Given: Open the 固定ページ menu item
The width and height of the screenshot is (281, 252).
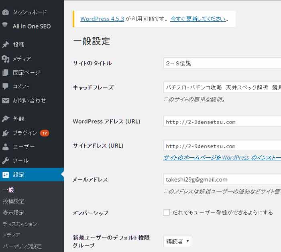Looking at the screenshot, I should pos(26,73).
